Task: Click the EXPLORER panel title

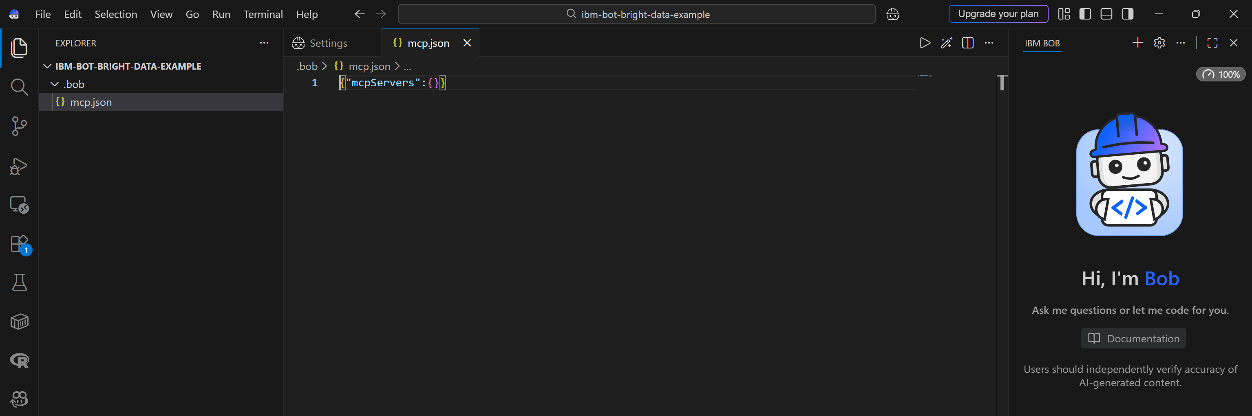Action: pos(76,43)
